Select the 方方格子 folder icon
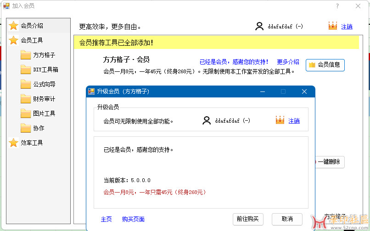The width and height of the screenshot is (370, 231). (x=26, y=55)
